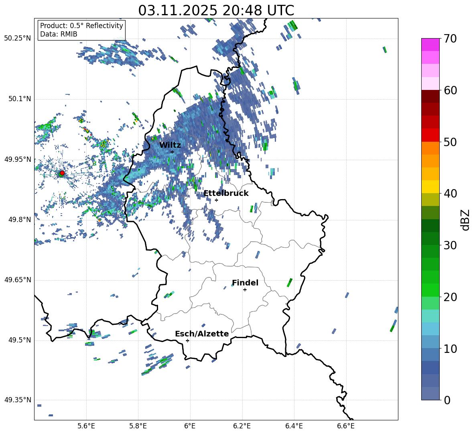The width and height of the screenshot is (475, 434).
Task: Click the 50.25°N latitude label
Action: pos(18,39)
